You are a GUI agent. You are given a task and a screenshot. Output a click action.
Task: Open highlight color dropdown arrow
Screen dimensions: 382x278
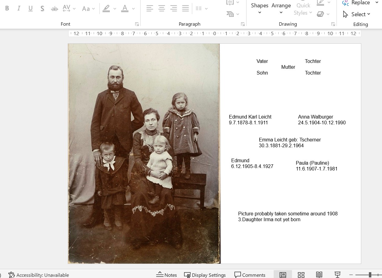pos(115,9)
